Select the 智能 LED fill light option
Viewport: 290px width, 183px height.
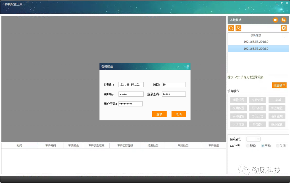[x=247, y=146]
